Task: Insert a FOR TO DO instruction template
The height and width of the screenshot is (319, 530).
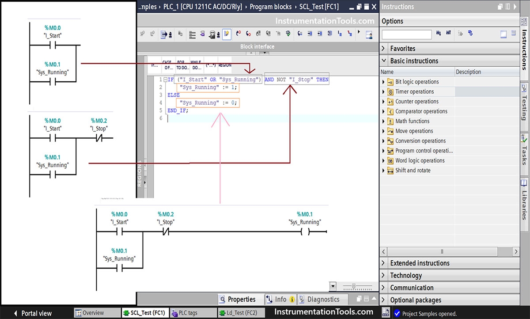Action: [x=182, y=65]
